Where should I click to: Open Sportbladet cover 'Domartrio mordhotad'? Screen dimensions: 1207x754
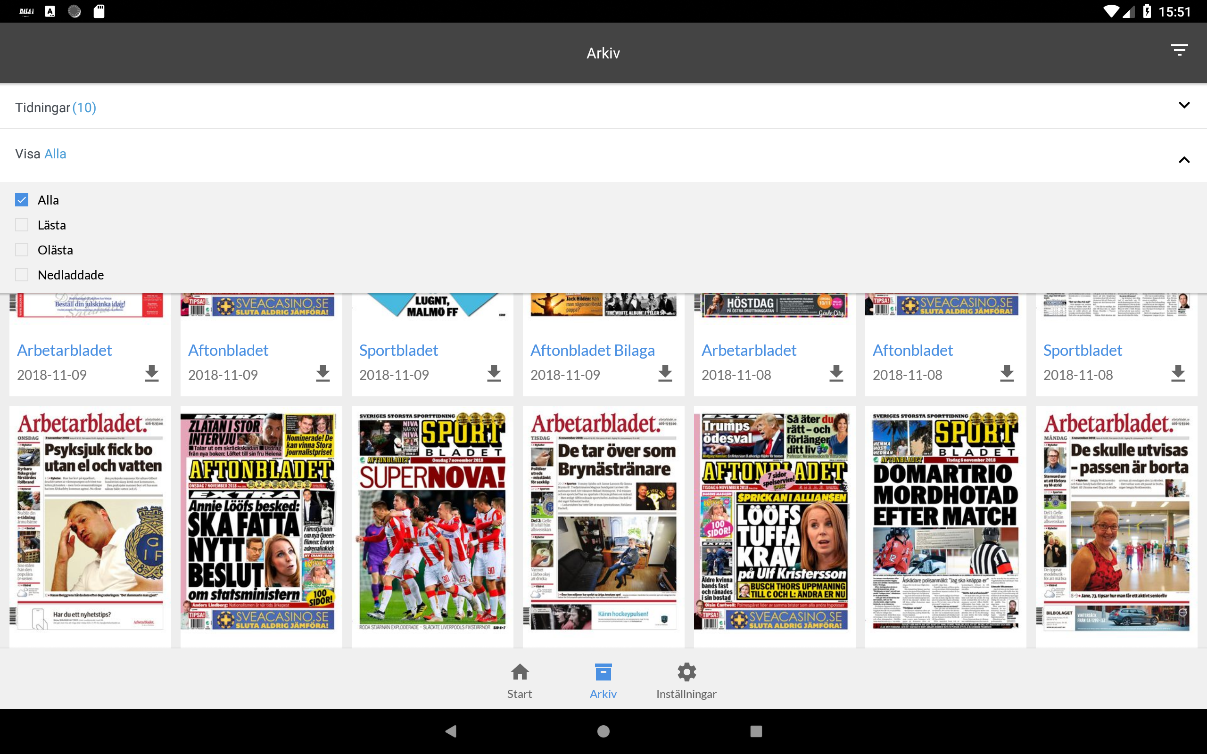pyautogui.click(x=946, y=522)
